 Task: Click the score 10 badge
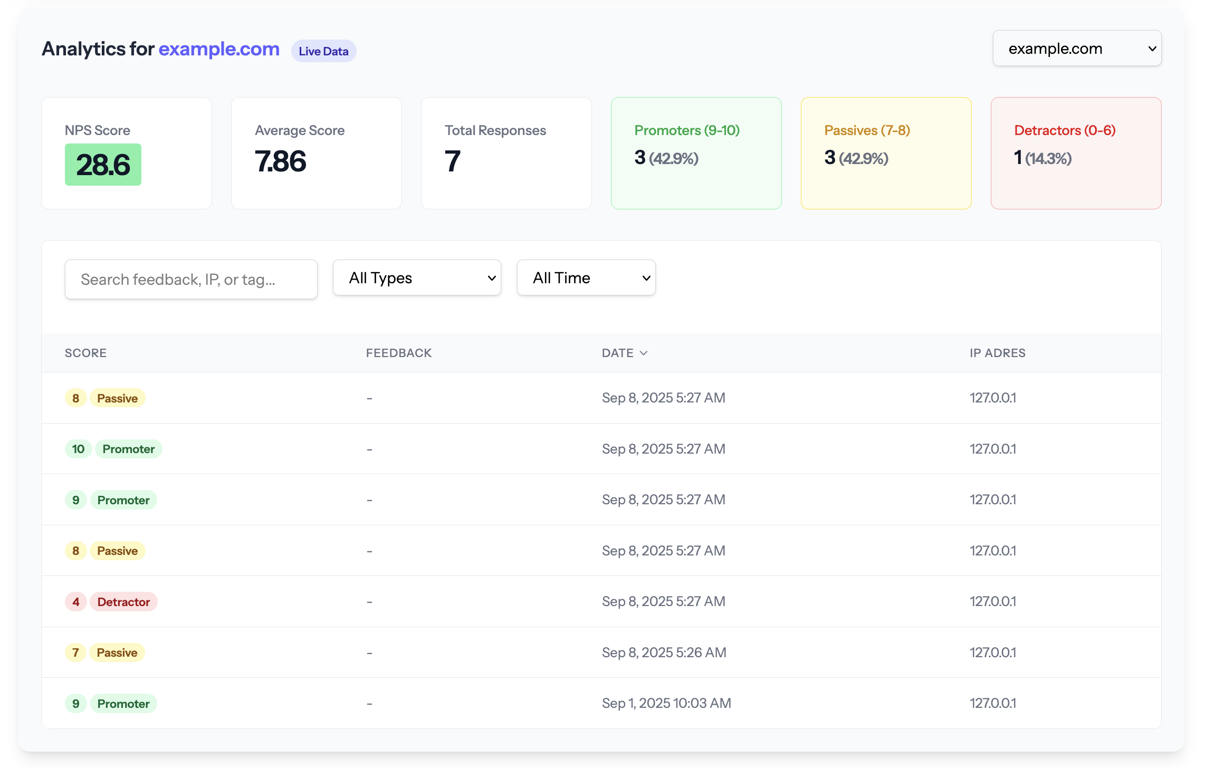(78, 449)
